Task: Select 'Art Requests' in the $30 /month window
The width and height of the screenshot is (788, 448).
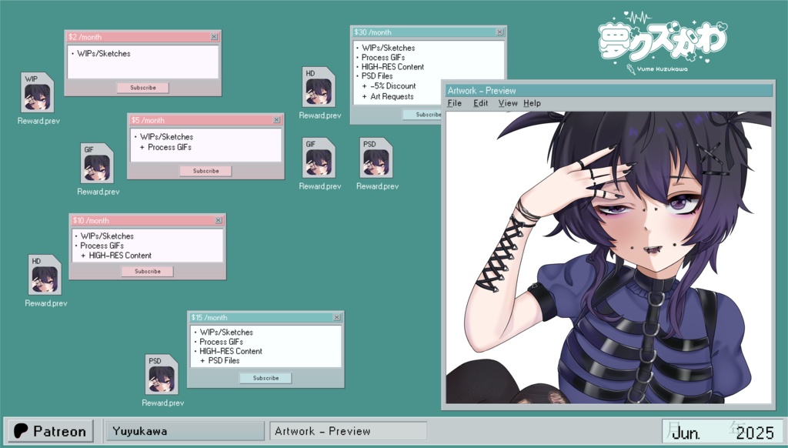Action: (392, 96)
